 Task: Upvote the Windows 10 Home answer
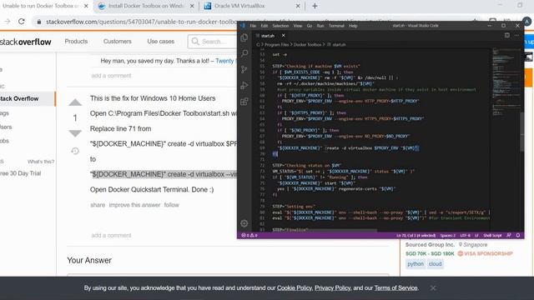[x=75, y=102]
